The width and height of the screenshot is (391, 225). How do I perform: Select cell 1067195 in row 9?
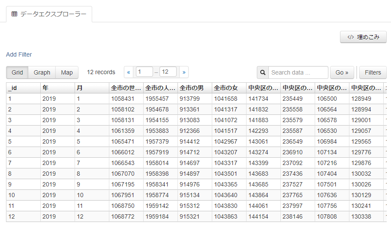pos(126,184)
